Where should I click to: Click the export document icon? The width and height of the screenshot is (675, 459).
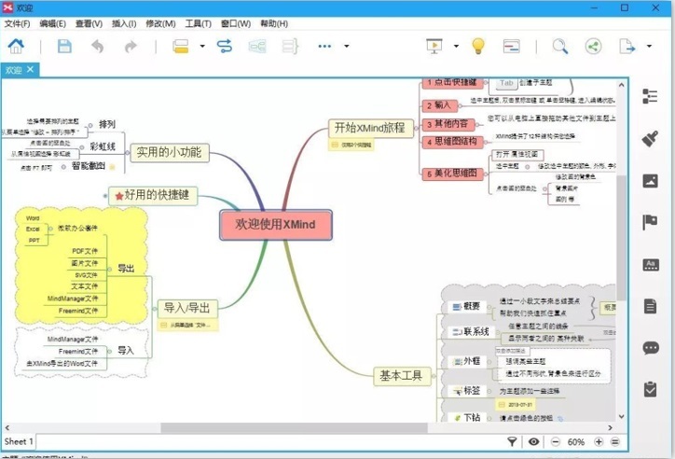[x=627, y=46]
